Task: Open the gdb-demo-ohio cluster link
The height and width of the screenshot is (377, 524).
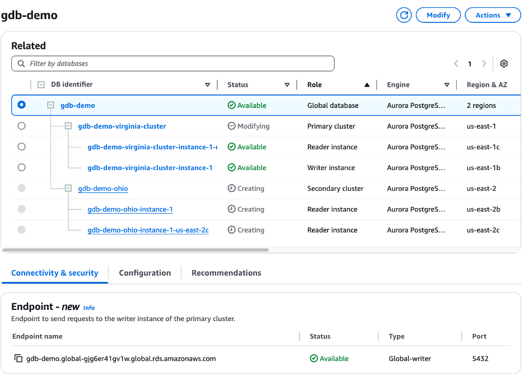Action: (103, 189)
